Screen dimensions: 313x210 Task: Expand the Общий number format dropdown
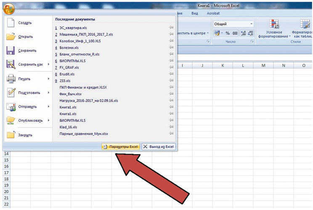tap(251, 24)
